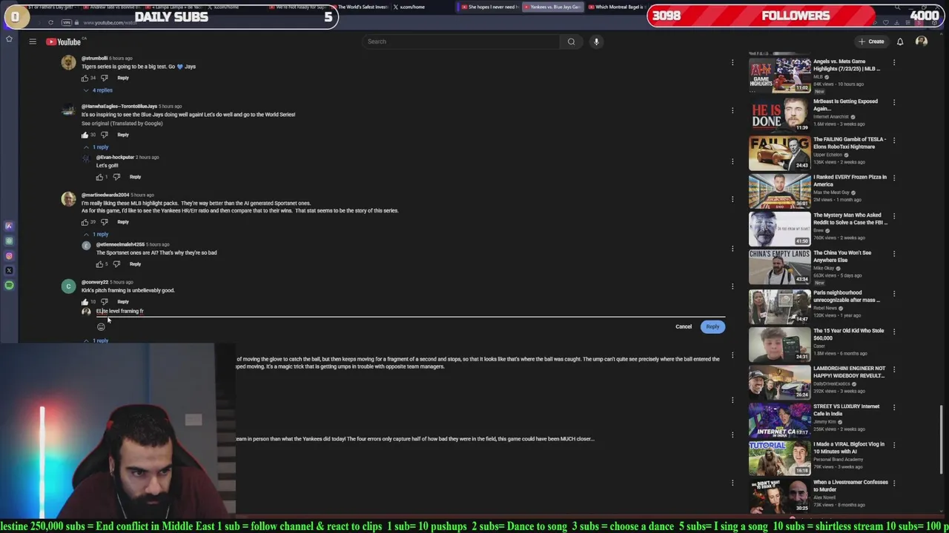This screenshot has height=533, width=949.
Task: Start voice search with the microphone icon
Action: (x=596, y=41)
